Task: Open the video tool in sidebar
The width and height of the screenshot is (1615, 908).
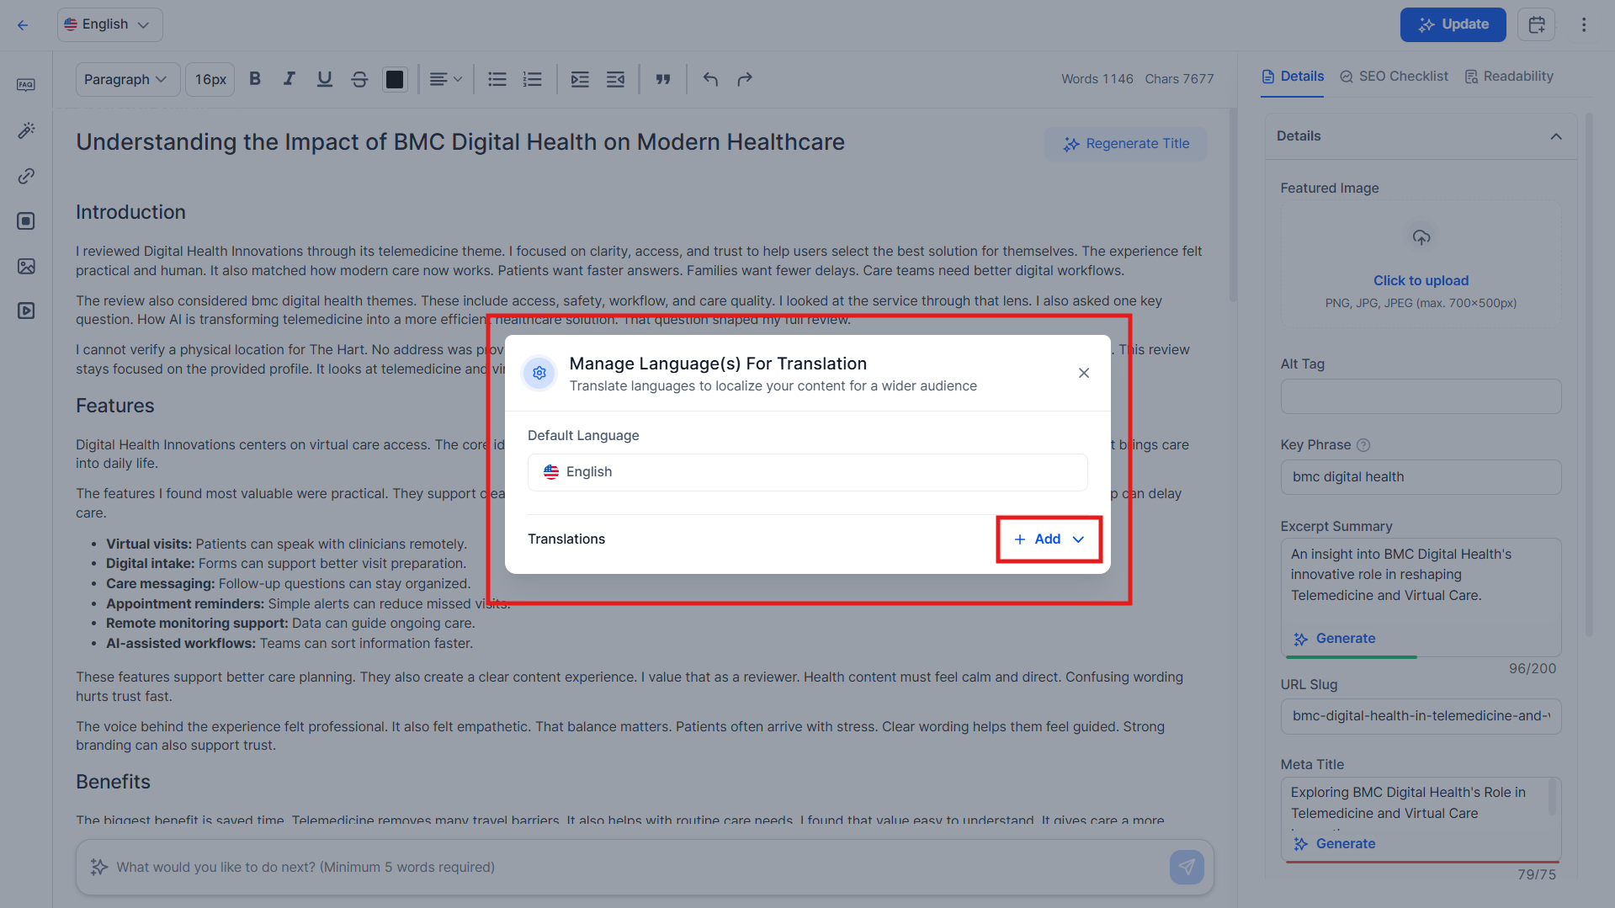Action: 26,311
